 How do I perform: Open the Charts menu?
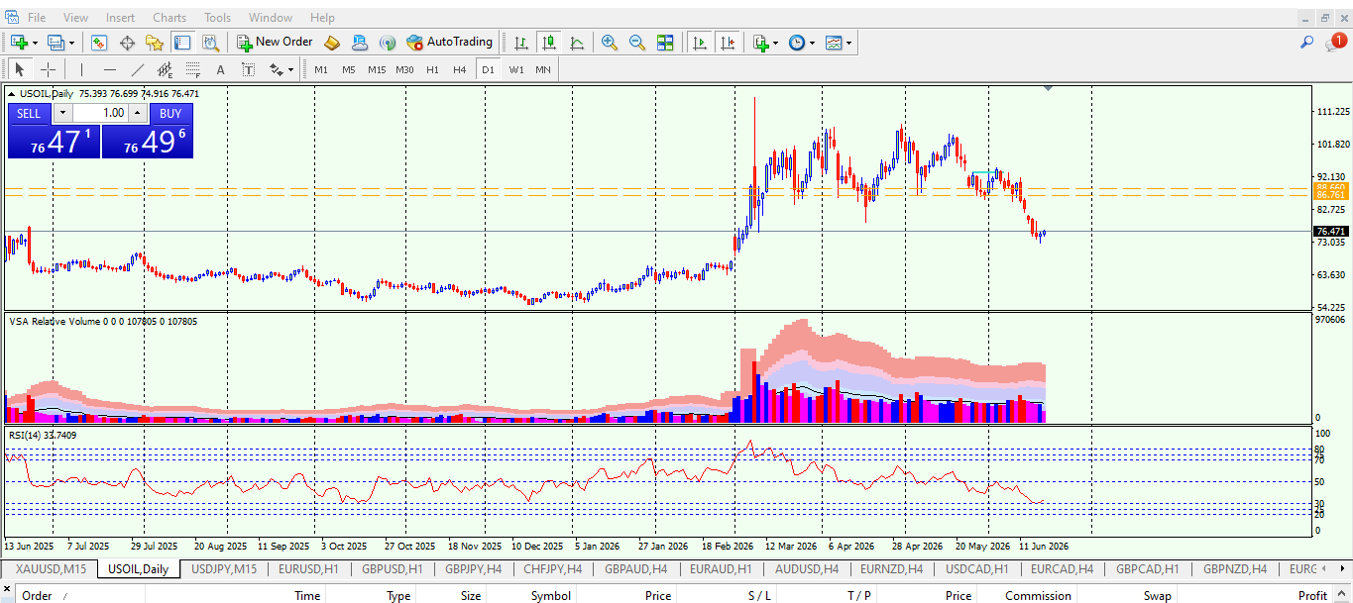(x=169, y=18)
